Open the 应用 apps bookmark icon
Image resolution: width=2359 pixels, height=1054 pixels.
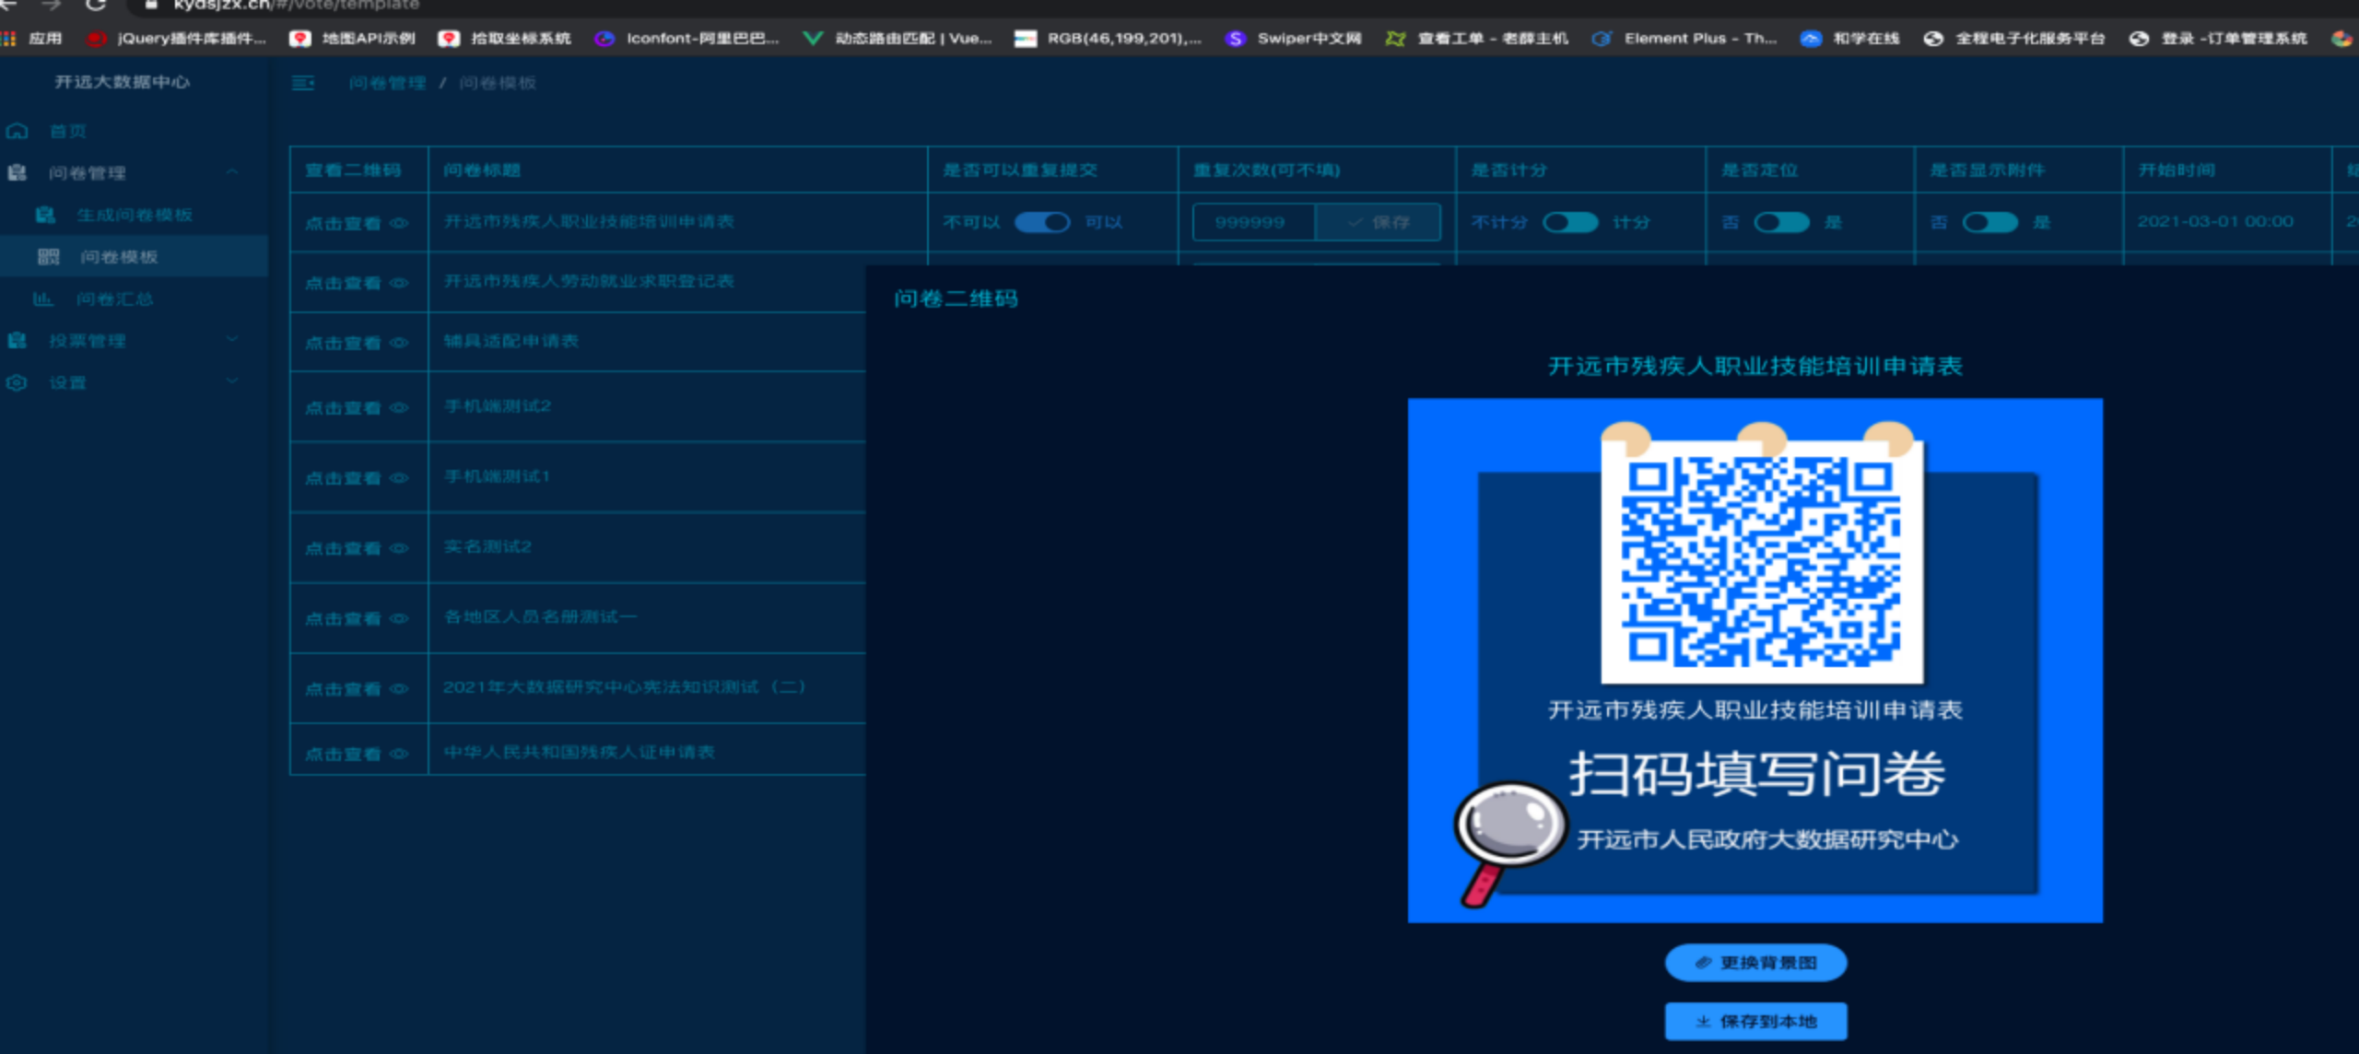8,39
